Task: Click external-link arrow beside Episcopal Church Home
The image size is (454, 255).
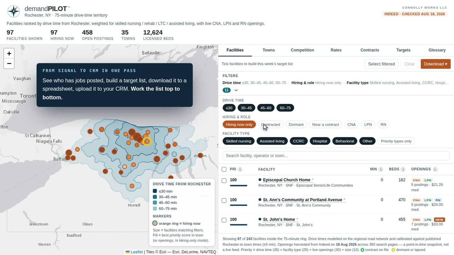Action: (x=313, y=180)
